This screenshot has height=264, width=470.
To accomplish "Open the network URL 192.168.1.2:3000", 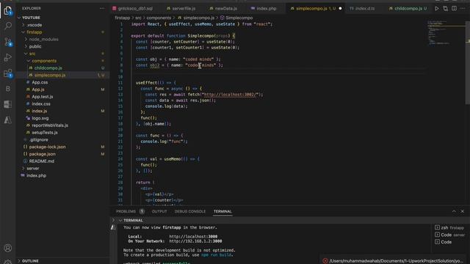I will point(195,241).
